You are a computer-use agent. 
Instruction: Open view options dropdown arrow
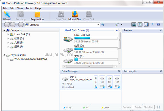(122, 24)
